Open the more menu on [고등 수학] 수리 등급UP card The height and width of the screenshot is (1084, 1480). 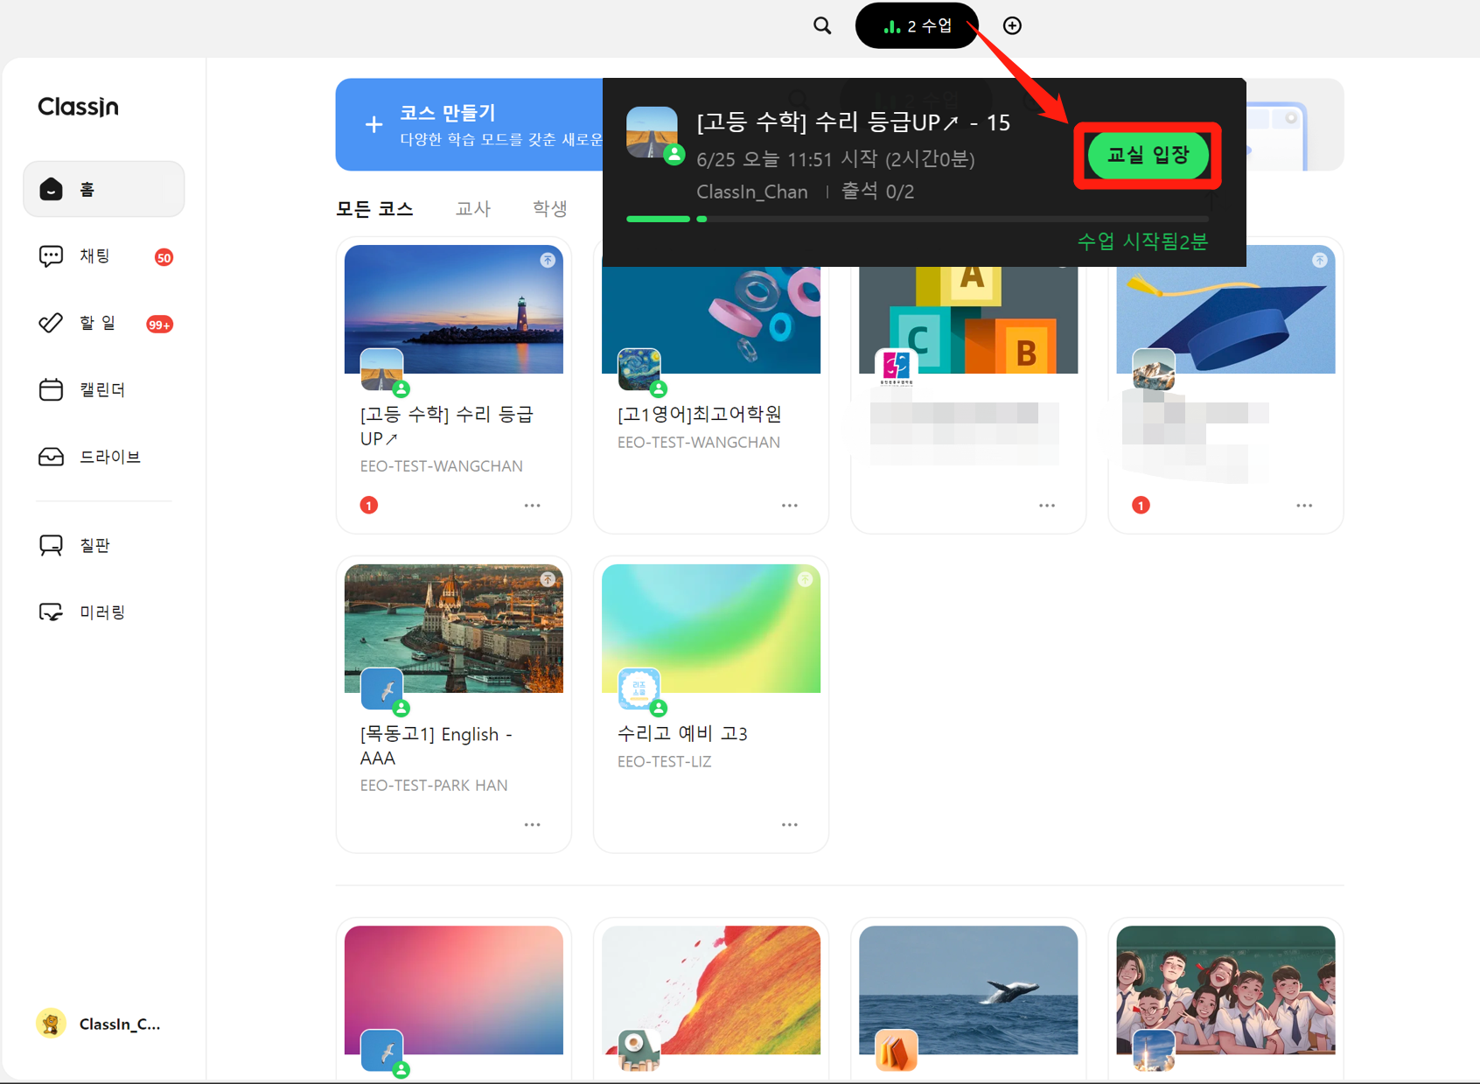(x=532, y=506)
